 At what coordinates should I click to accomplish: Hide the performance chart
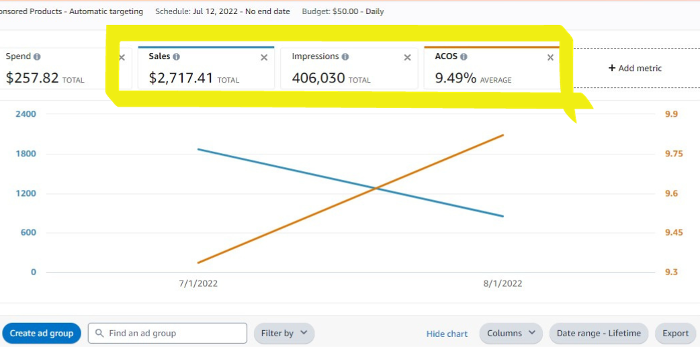(447, 334)
